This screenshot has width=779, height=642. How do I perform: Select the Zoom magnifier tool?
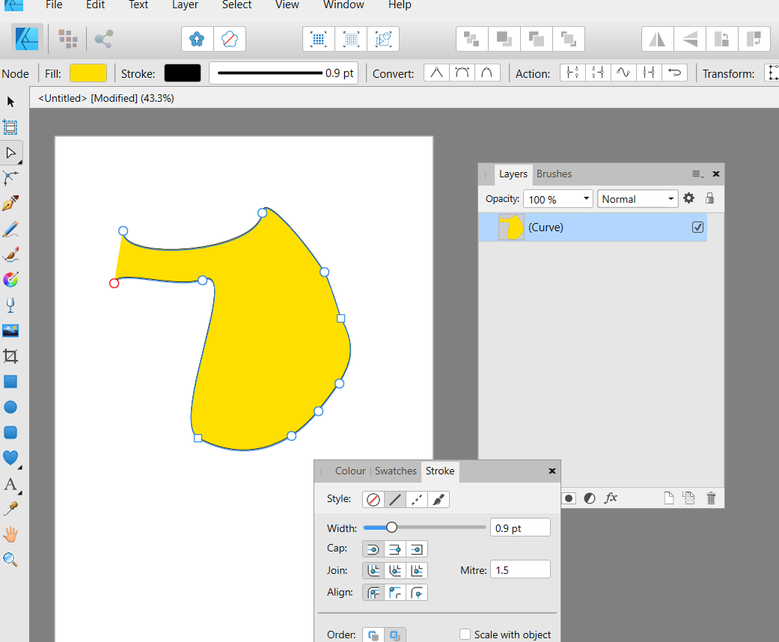pyautogui.click(x=10, y=560)
